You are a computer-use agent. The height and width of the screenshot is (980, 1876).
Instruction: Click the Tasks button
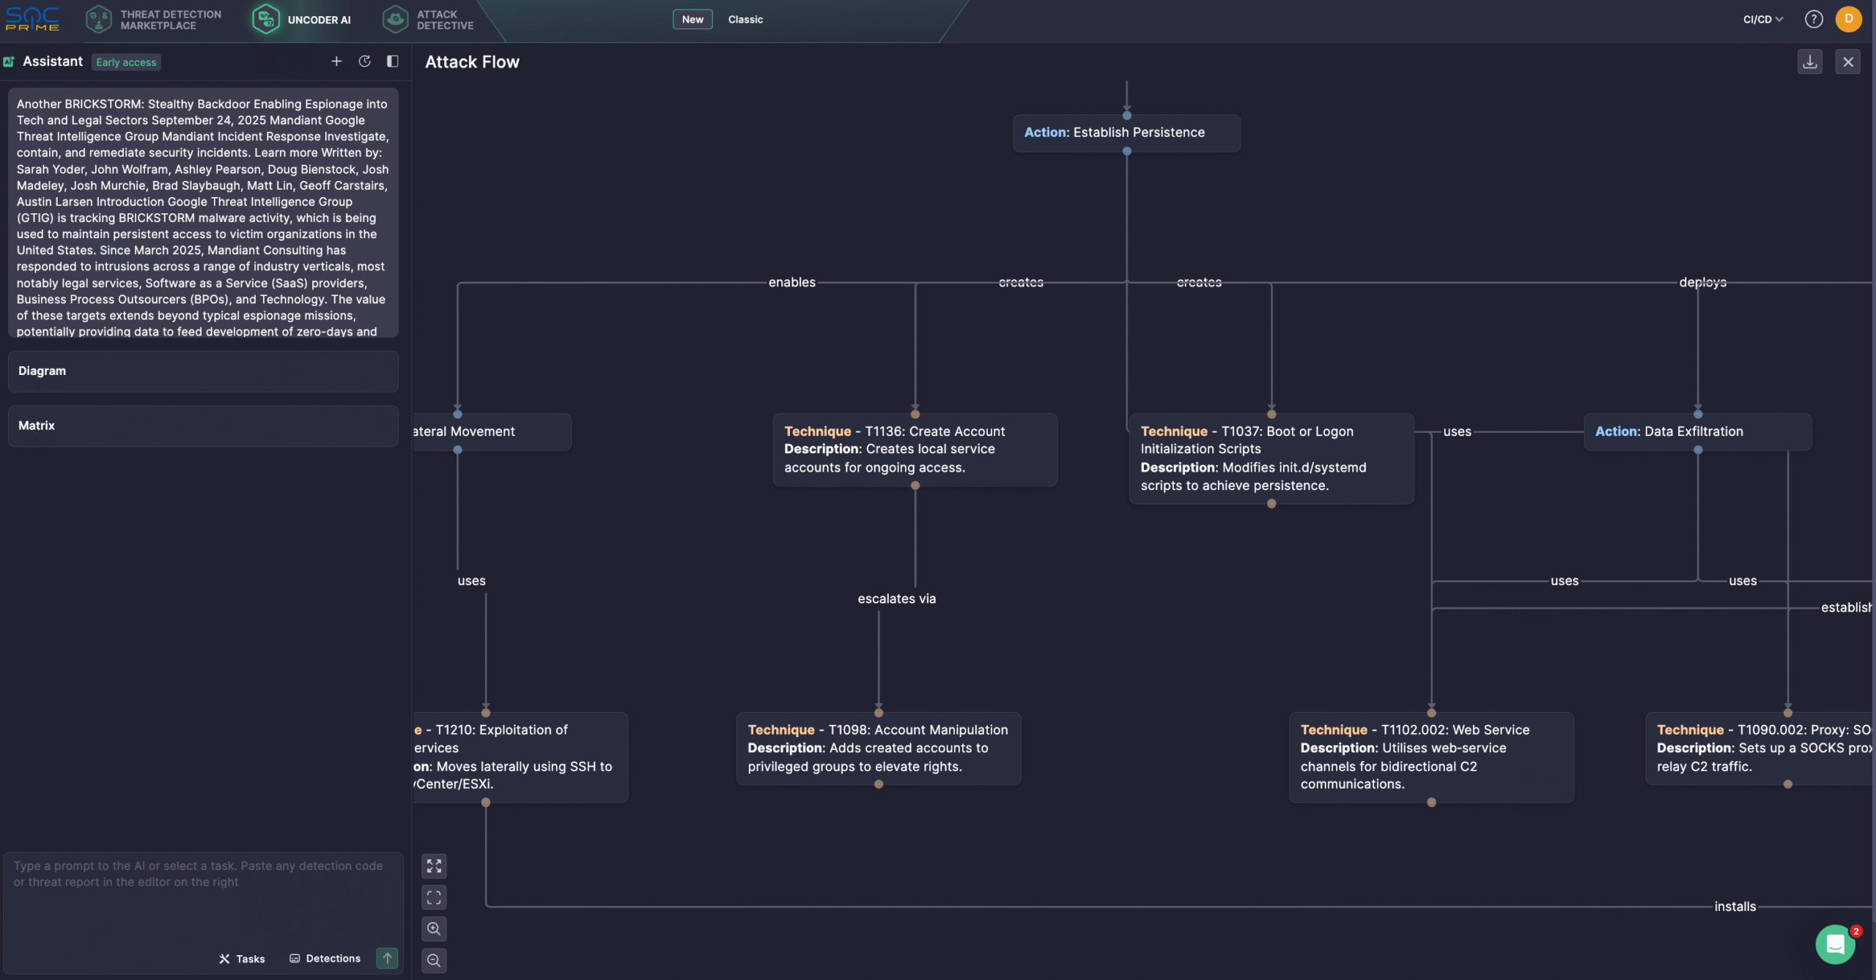pyautogui.click(x=242, y=959)
